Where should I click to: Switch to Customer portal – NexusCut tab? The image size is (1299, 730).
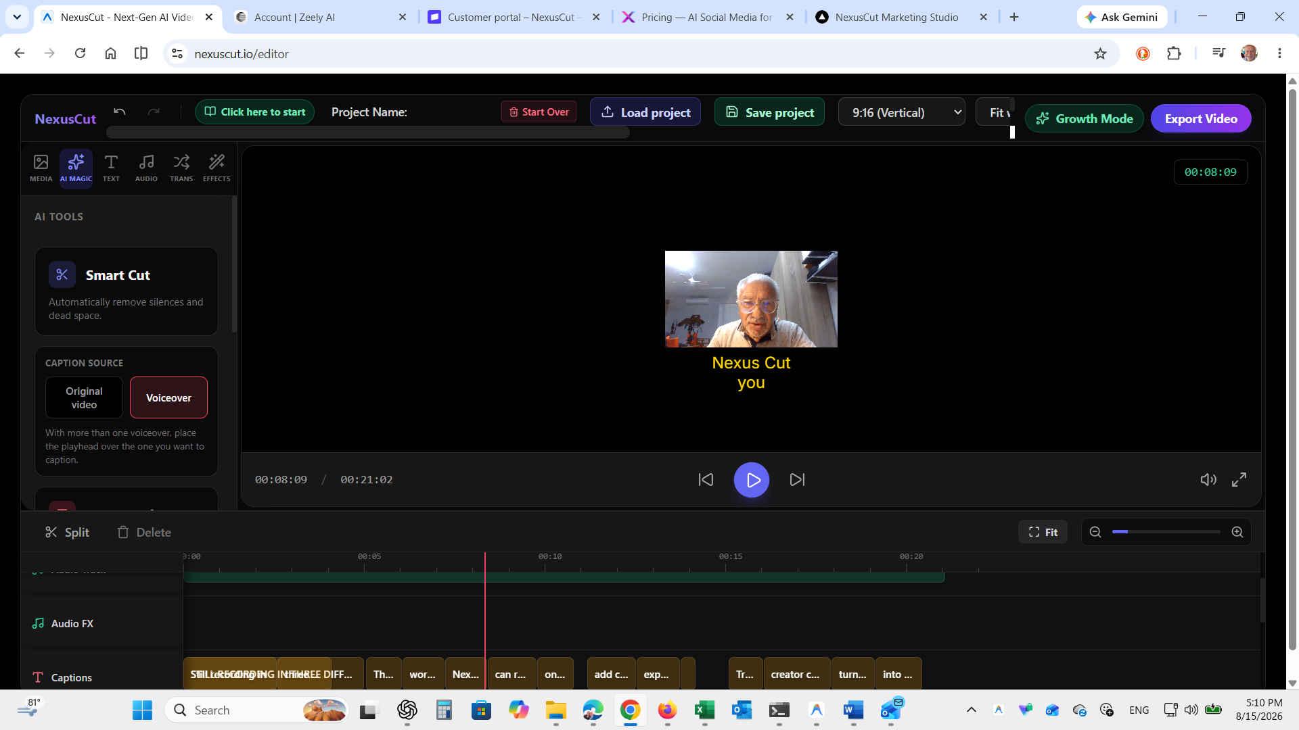click(514, 17)
